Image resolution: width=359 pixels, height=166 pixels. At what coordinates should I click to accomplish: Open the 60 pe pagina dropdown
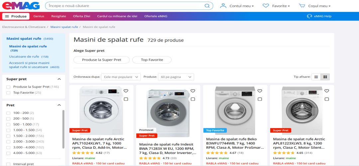click(176, 77)
